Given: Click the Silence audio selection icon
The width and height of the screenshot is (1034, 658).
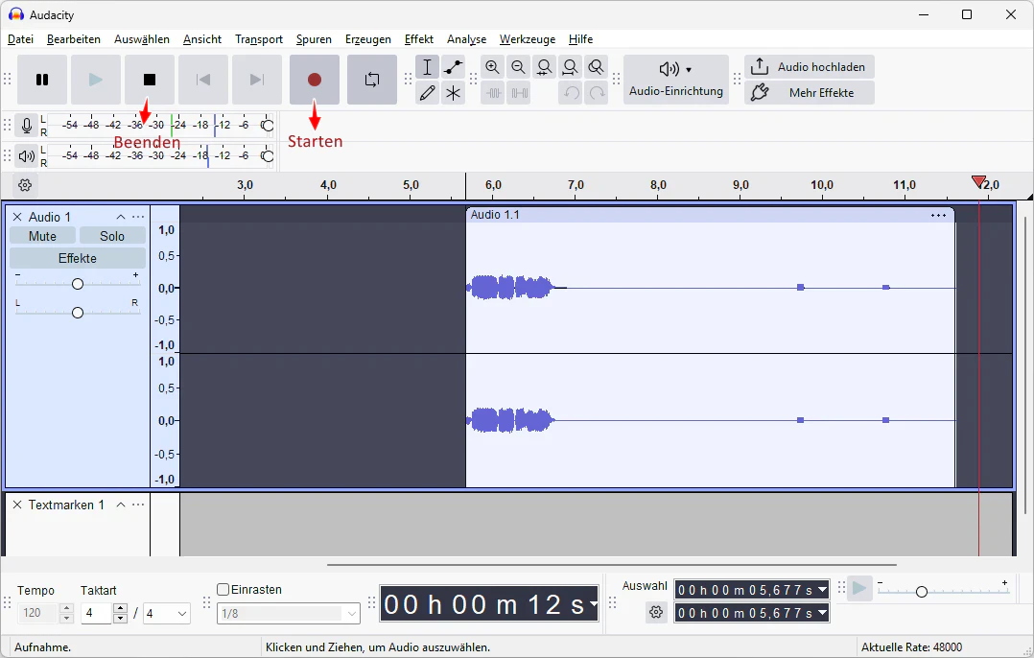Looking at the screenshot, I should pyautogui.click(x=519, y=93).
